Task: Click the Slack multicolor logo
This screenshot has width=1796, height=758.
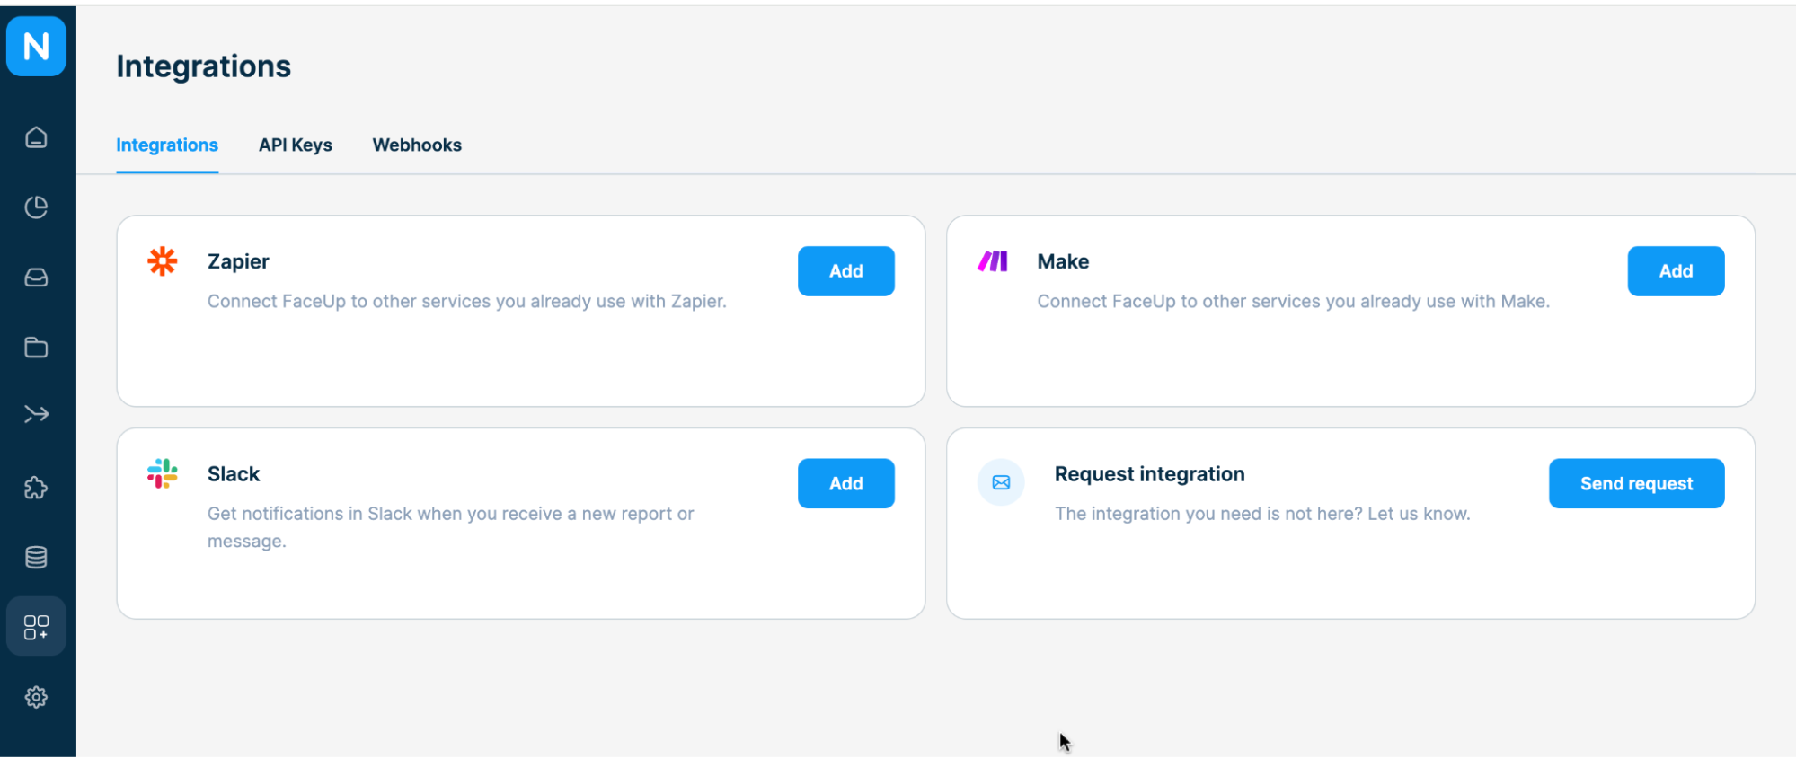Action: click(163, 473)
